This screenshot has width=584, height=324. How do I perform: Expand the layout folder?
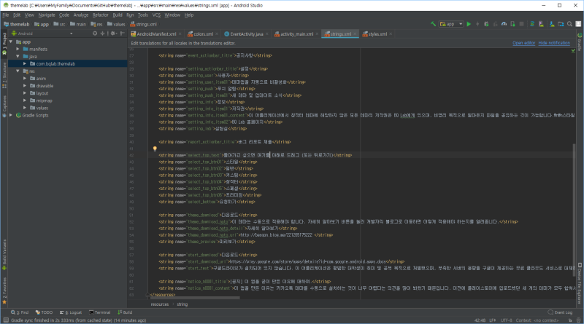[x=25, y=93]
